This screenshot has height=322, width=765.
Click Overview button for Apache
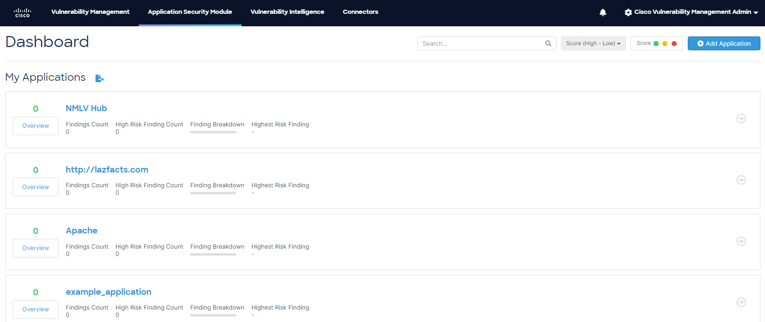click(x=36, y=248)
